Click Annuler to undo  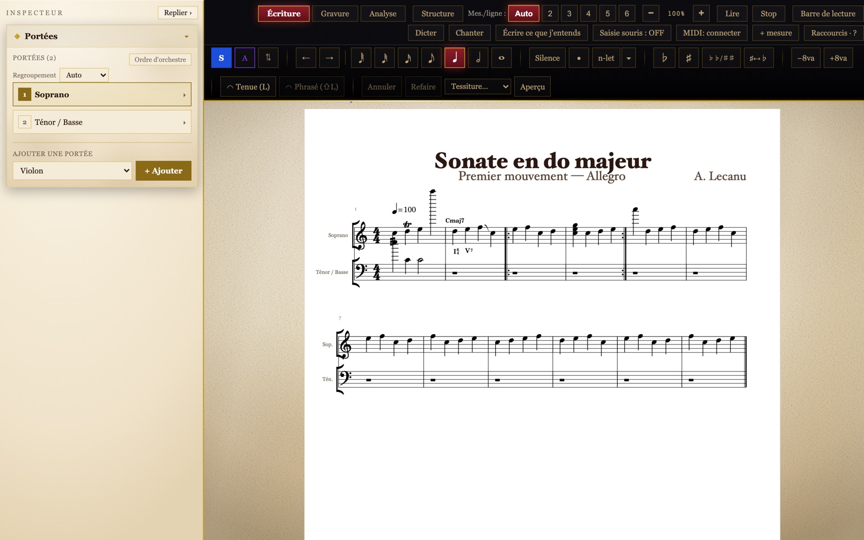click(x=381, y=86)
